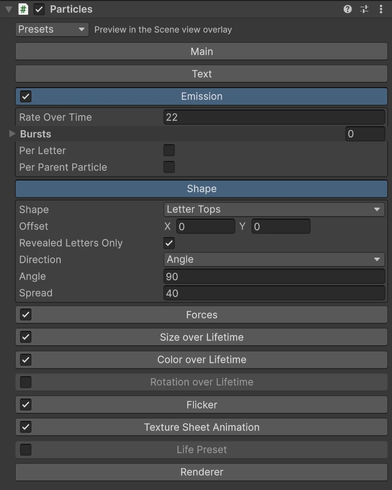Disable the Forces module checkbox
This screenshot has height=490, width=392.
click(x=26, y=315)
